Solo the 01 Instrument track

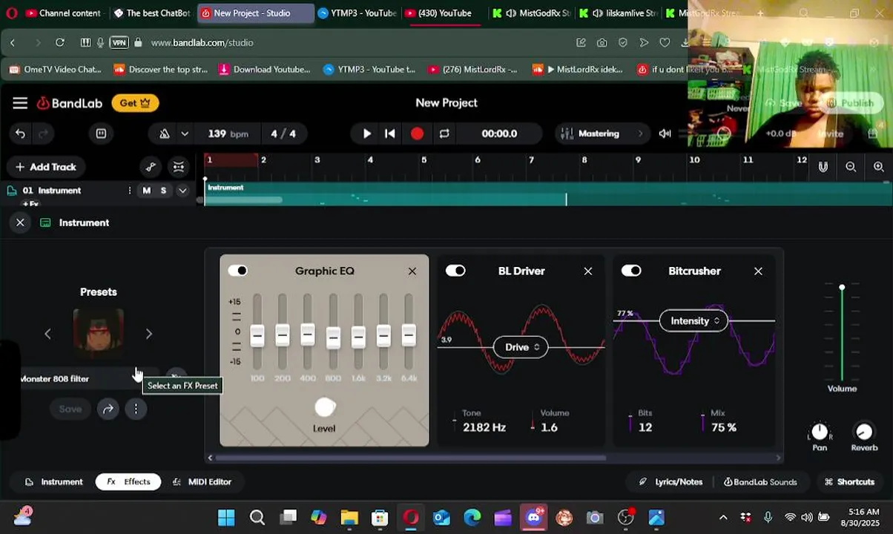click(x=163, y=191)
